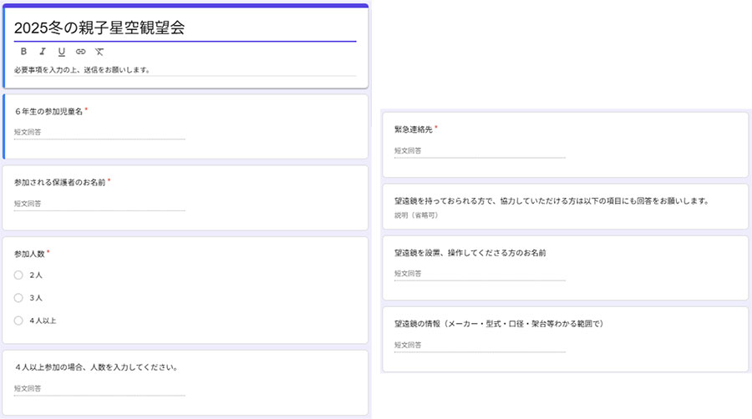Select the question title 参加人数
The width and height of the screenshot is (752, 419).
click(x=29, y=254)
